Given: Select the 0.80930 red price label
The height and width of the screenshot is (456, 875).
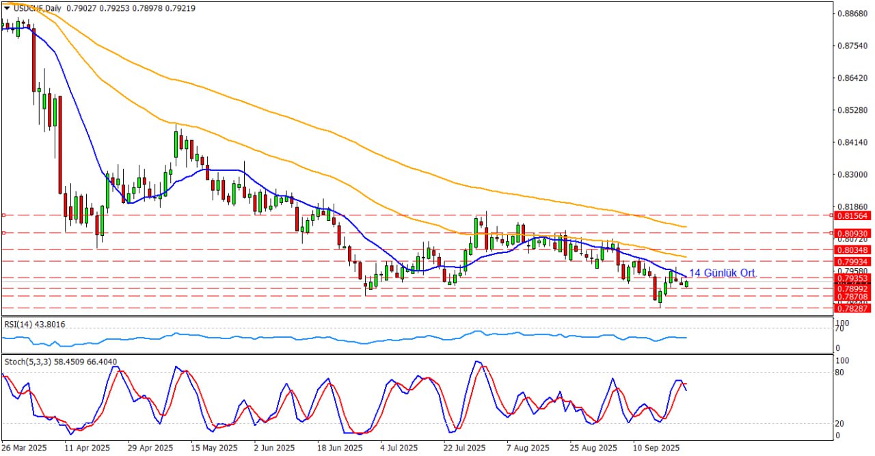Looking at the screenshot, I should click(851, 233).
